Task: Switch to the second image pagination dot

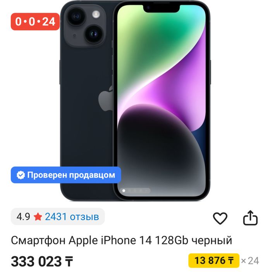Action: 129,191
